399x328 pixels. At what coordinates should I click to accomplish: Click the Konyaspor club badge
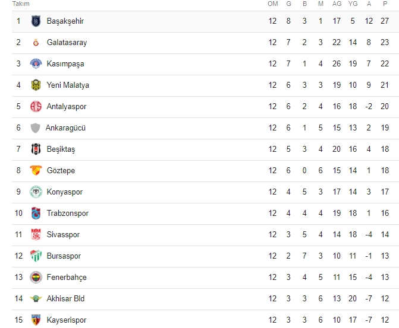[x=36, y=192]
